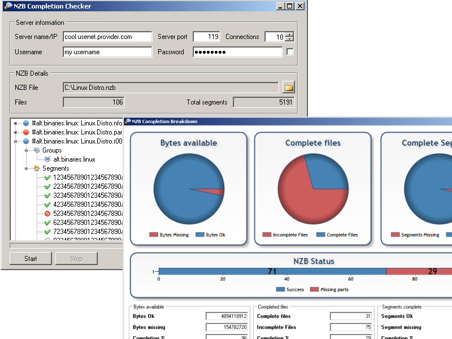
Task: Click the green checkmark on segment 1234567890
Action: tap(47, 177)
